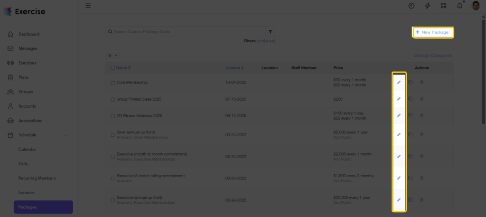Delete ZG Fitness Madness 2025 package
The width and height of the screenshot is (486, 217).
click(x=421, y=115)
